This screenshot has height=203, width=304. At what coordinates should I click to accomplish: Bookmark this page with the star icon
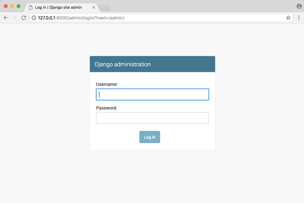tap(288, 18)
